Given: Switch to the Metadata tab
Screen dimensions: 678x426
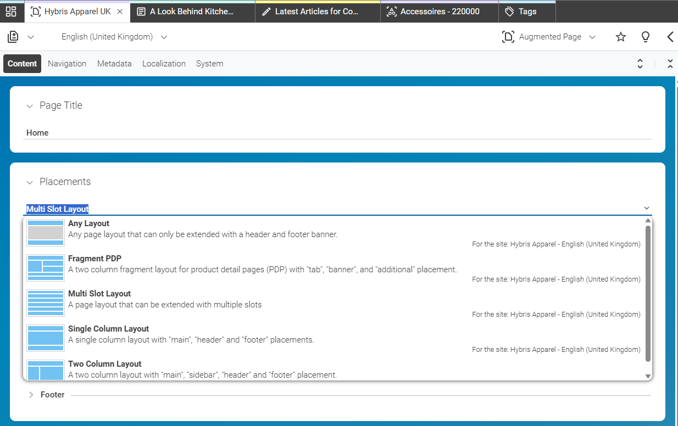Looking at the screenshot, I should coord(114,64).
